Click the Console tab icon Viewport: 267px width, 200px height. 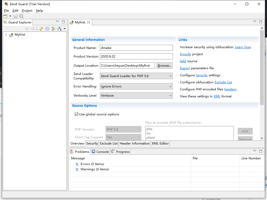tap(94, 151)
